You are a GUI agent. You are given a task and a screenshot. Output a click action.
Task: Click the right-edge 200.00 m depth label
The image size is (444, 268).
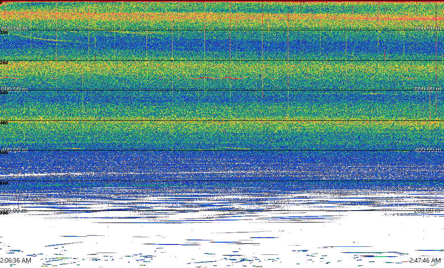click(428, 211)
